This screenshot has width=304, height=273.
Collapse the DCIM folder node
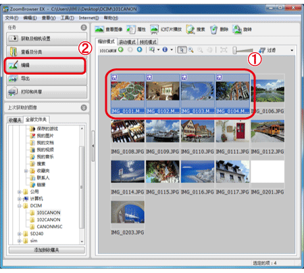pos(20,206)
